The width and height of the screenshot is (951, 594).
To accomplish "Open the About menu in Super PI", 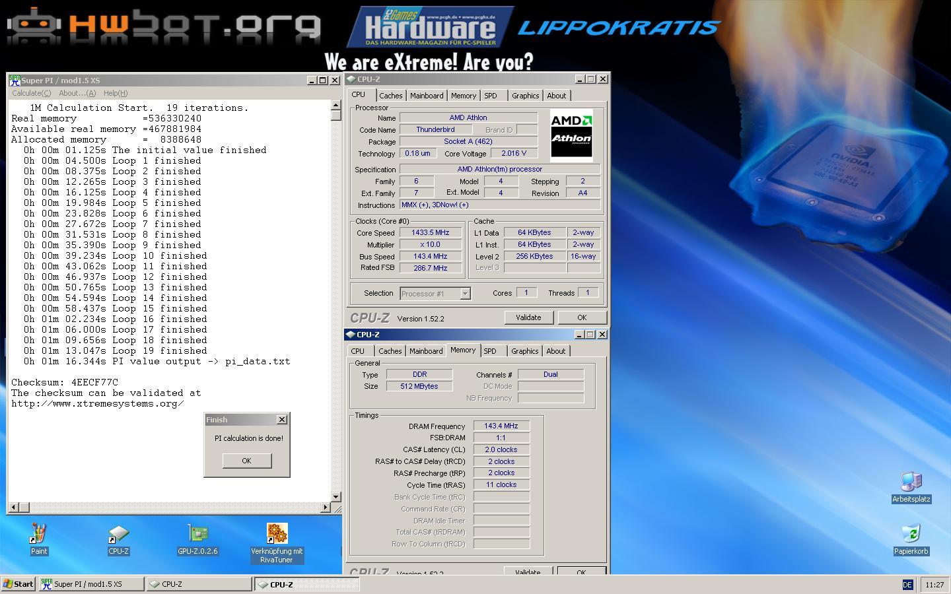I will click(77, 93).
